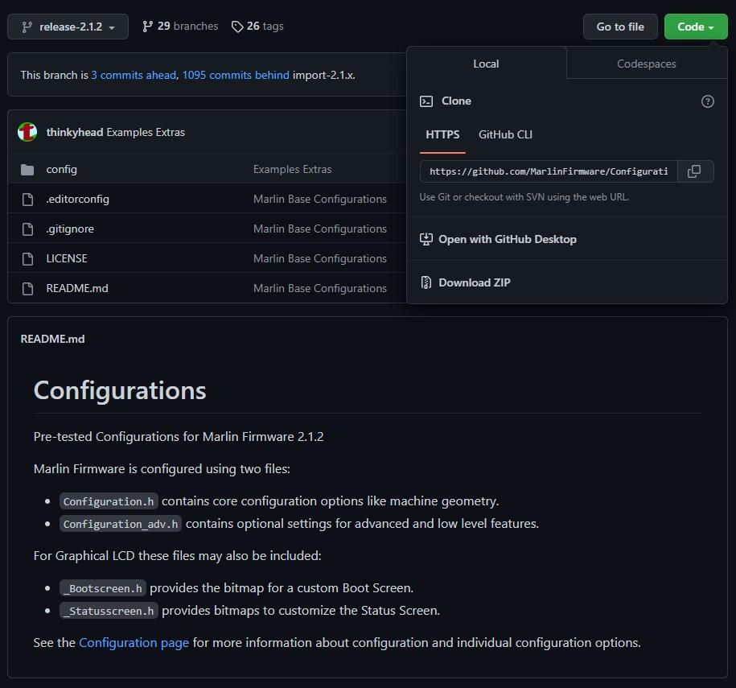Open the .gitignore file
The width and height of the screenshot is (736, 688).
tap(70, 229)
